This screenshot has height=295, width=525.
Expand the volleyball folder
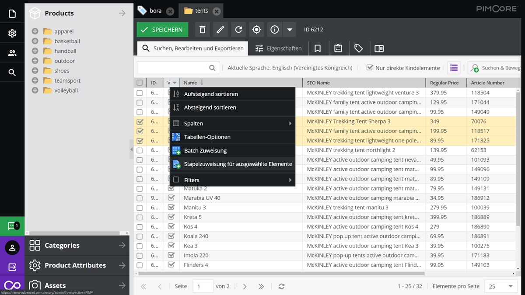(x=35, y=90)
